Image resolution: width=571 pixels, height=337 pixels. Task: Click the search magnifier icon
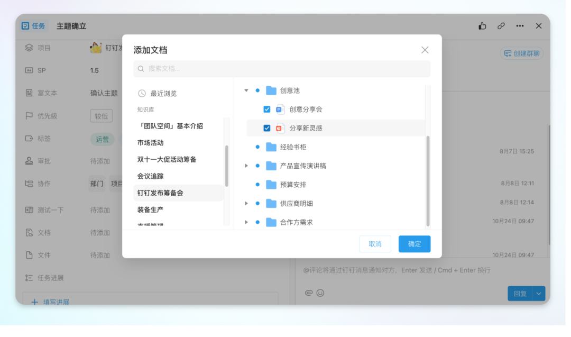tap(141, 68)
